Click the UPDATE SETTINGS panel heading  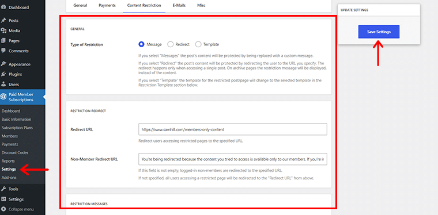[354, 10]
